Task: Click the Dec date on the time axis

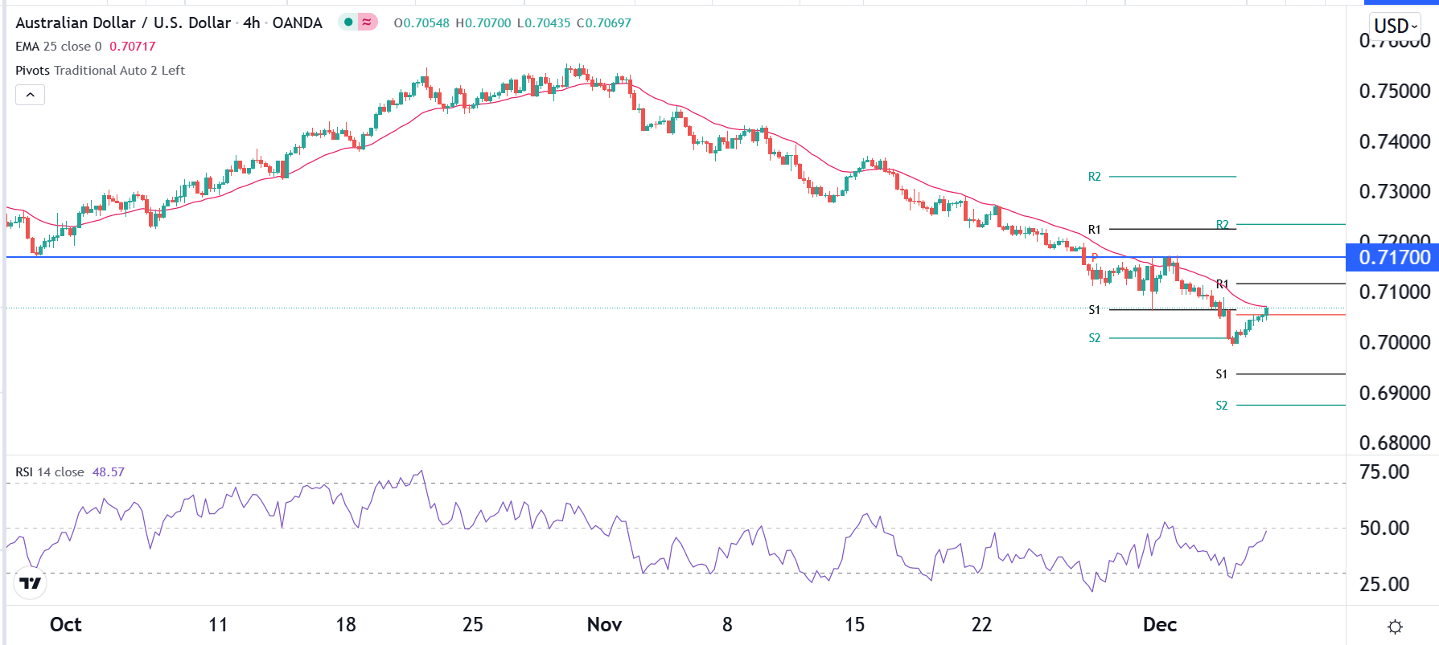Action: click(1160, 625)
